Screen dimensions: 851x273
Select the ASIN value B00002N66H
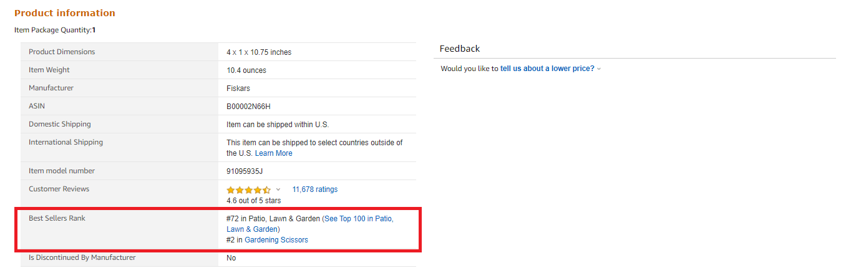pos(248,107)
